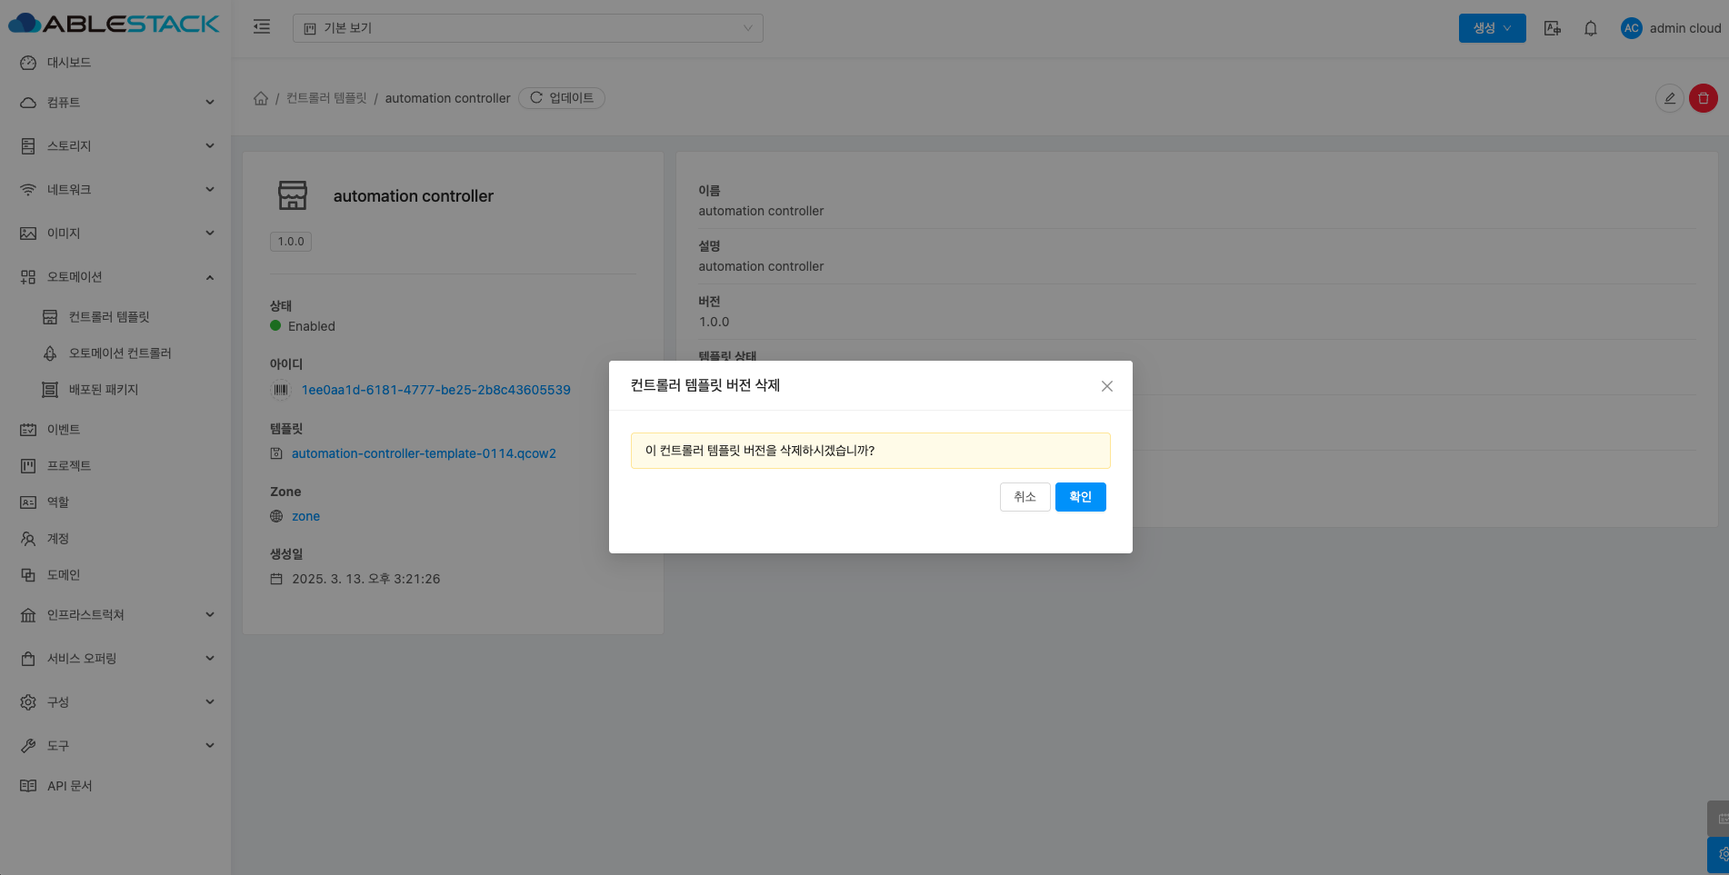Go to 컨트롤러 템플릿 breadcrumb link
Screen dimensions: 1729x875
tap(326, 98)
